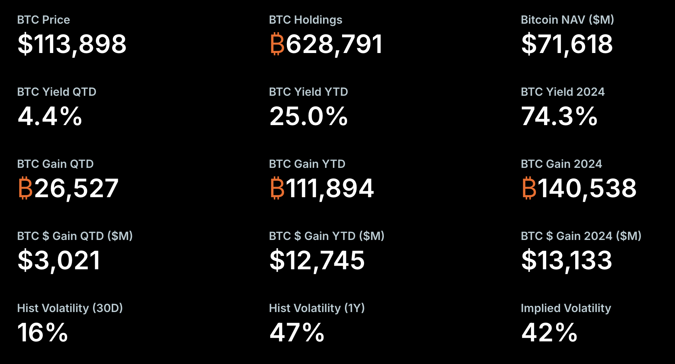Click the Bitcoin symbol before 26,527
This screenshot has width=675, height=364.
25,188
